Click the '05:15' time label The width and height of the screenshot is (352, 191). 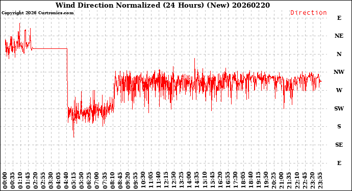coord(74,181)
